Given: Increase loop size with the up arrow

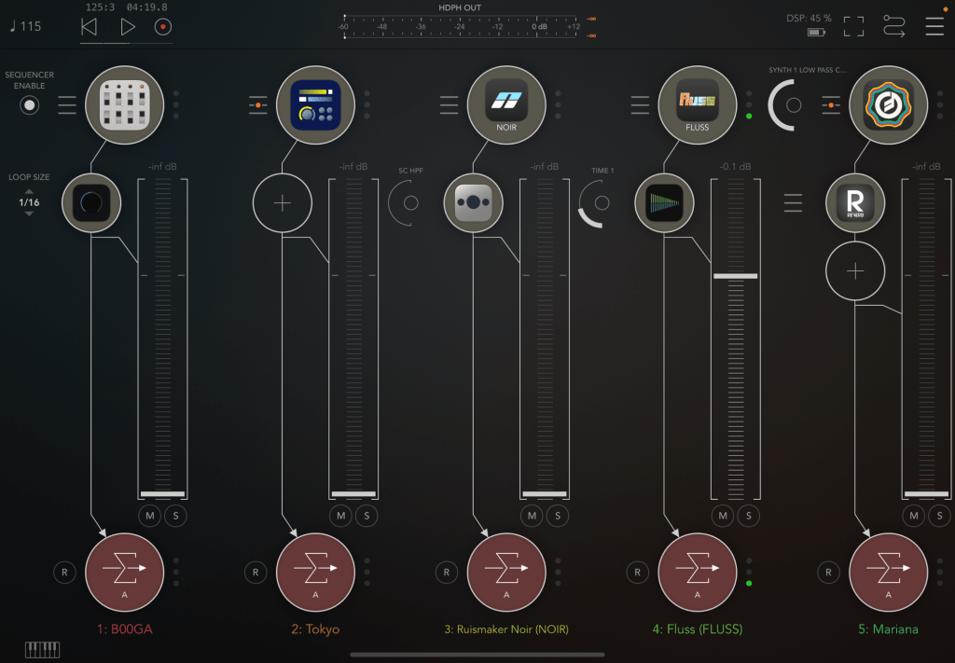Looking at the screenshot, I should [x=29, y=190].
